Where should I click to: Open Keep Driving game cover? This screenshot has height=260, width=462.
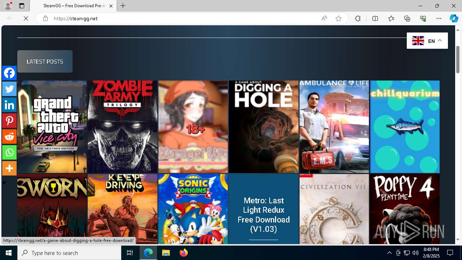click(x=122, y=209)
